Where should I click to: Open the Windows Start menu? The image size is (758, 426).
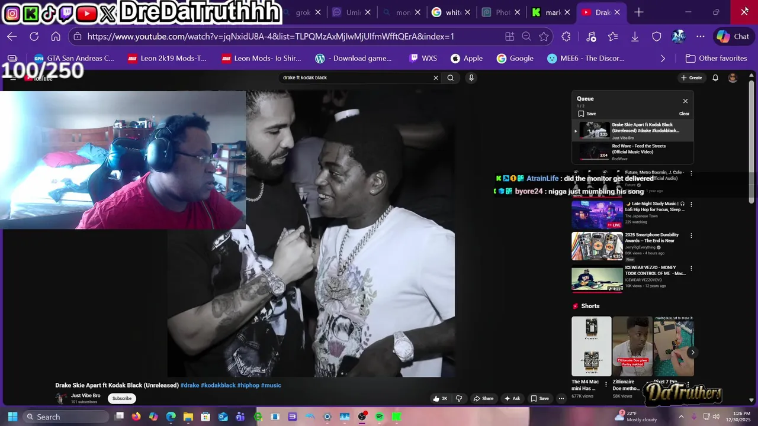(12, 417)
